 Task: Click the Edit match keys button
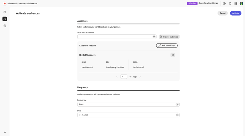click(167, 45)
